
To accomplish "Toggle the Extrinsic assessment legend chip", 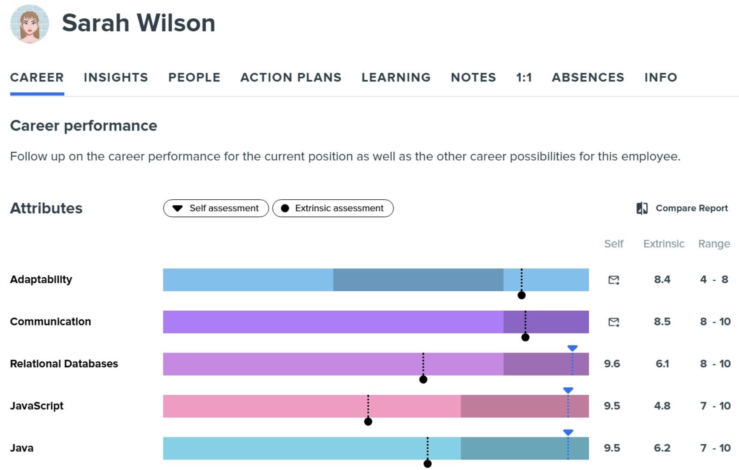I will [333, 208].
